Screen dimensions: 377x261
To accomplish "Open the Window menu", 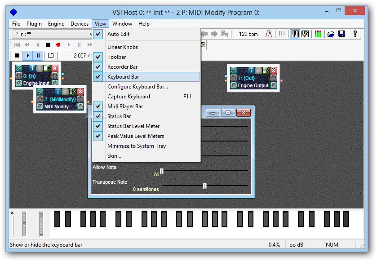I will click(122, 24).
